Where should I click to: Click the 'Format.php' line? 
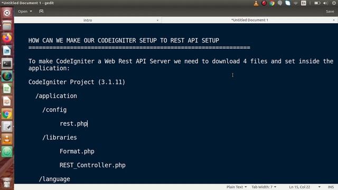pyautogui.click(x=77, y=151)
